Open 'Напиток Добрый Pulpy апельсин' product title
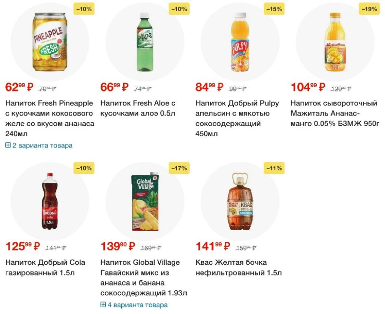The height and width of the screenshot is (314, 385). point(237,118)
